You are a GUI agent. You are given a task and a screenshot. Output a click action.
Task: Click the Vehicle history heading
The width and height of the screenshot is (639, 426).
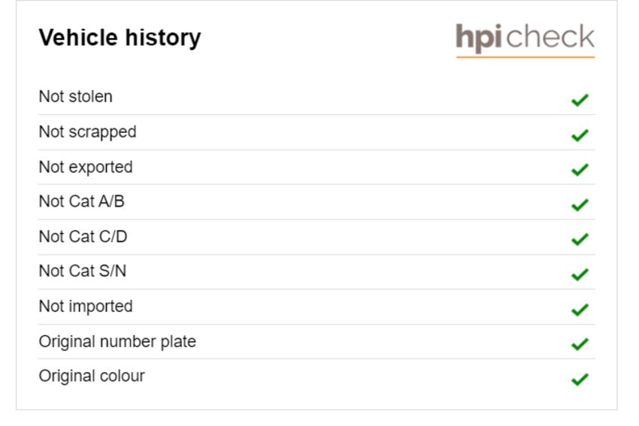(x=120, y=38)
